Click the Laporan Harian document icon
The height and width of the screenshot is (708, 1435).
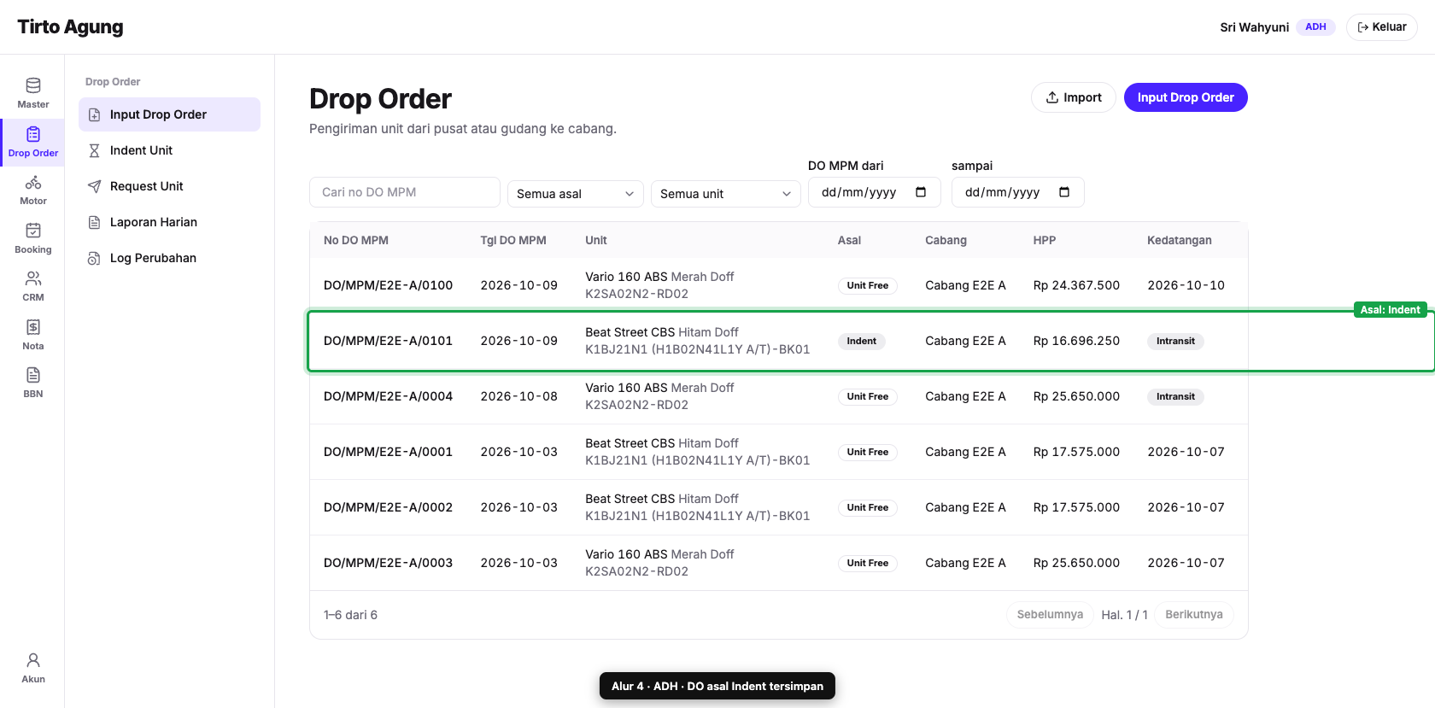95,222
